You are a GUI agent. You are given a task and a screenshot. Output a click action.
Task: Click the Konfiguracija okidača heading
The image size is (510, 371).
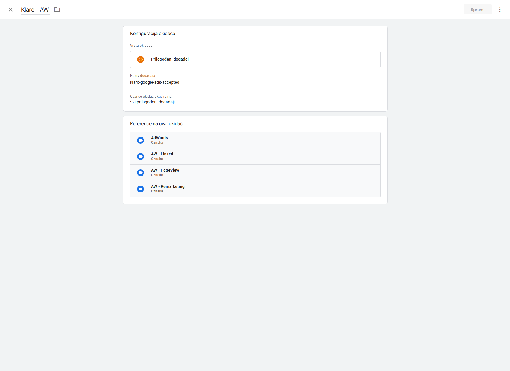153,34
